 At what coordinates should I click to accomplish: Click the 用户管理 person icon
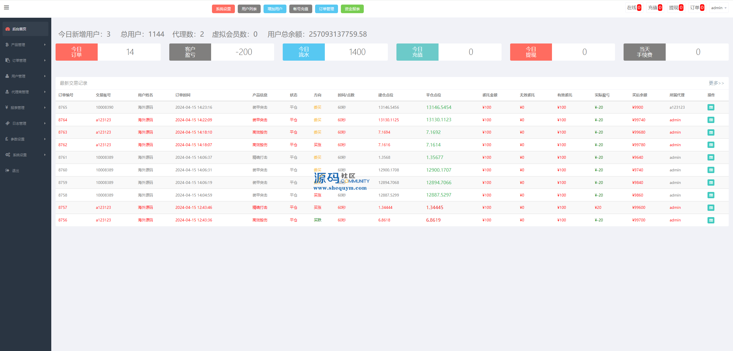tap(7, 76)
